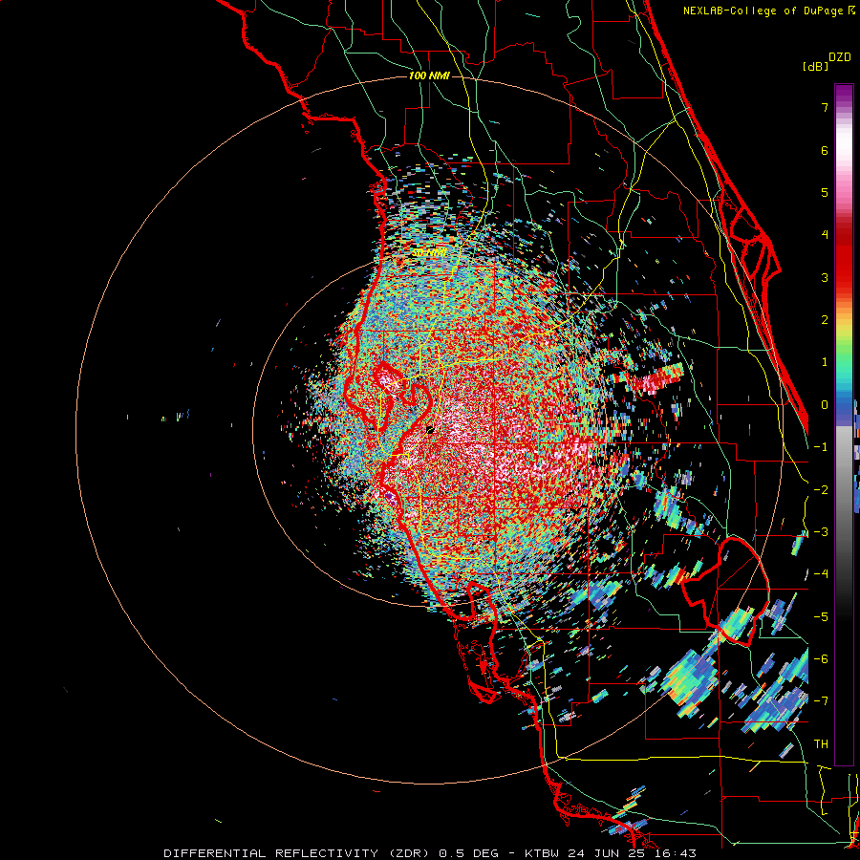The height and width of the screenshot is (860, 860).
Task: Click the scale value -2
Action: [x=821, y=490]
